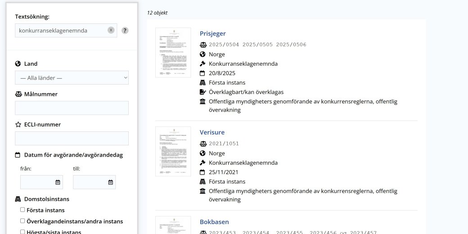The width and height of the screenshot is (468, 234).
Task: Check the Första instans checkbox
Action: (x=22, y=210)
